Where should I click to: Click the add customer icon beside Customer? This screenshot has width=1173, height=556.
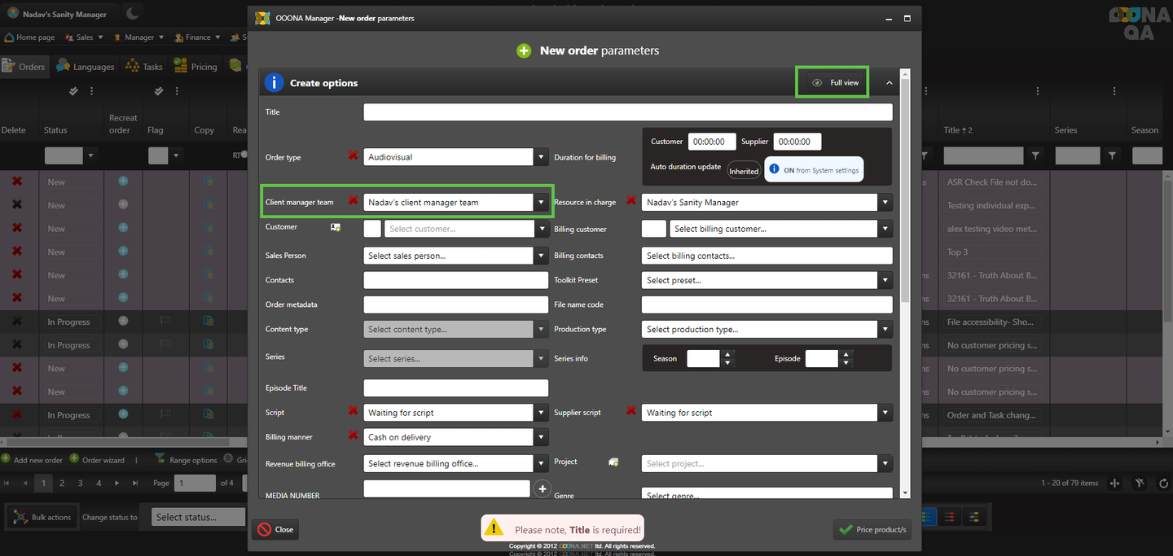(336, 227)
